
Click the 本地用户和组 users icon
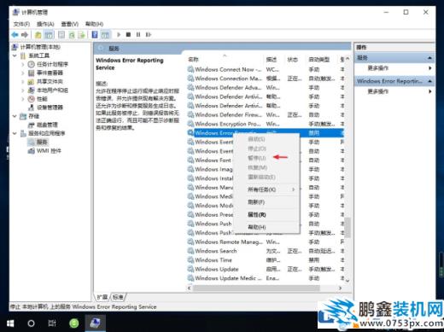pos(31,90)
